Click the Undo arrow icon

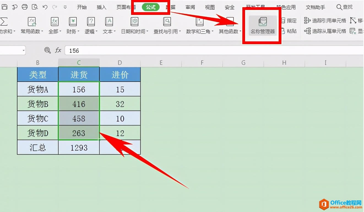(45, 7)
